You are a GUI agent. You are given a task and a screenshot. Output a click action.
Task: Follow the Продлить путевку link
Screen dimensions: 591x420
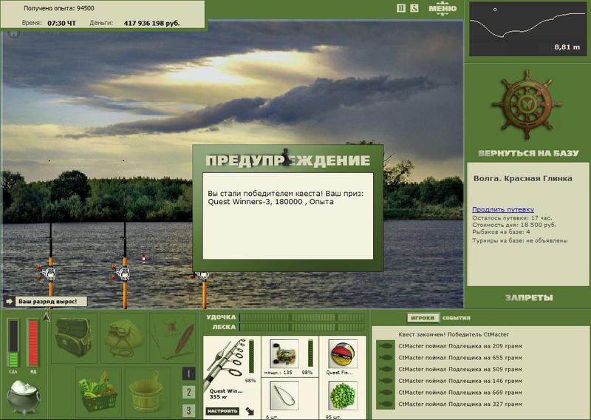[503, 209]
